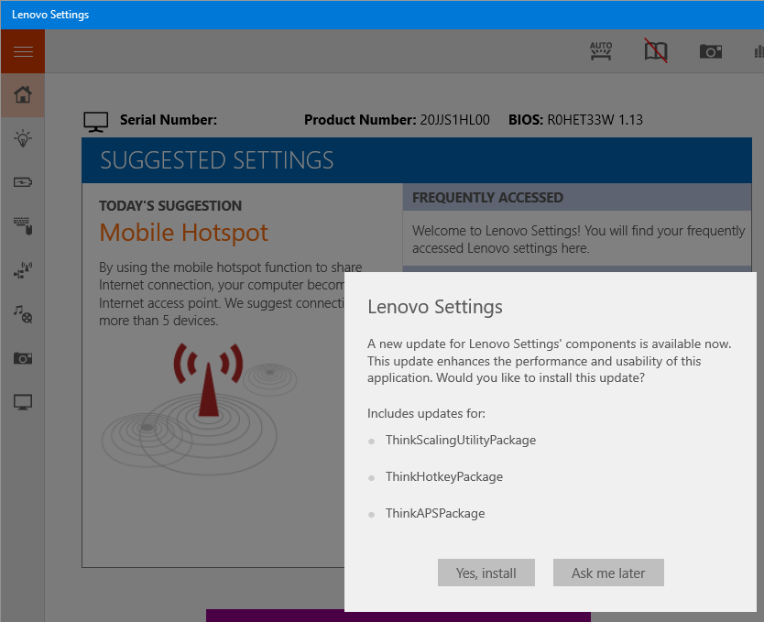Toggle the crossed-out reading mode icon
764x622 pixels.
[656, 50]
